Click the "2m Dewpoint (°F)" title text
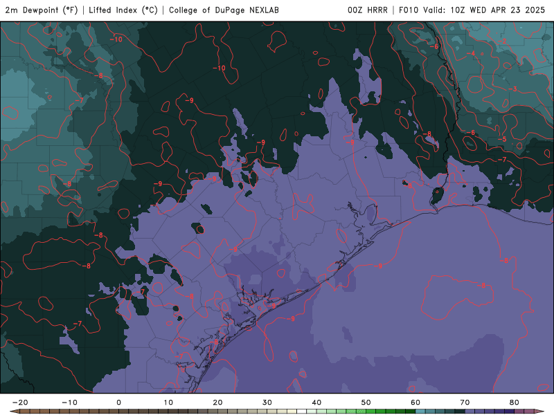The image size is (554, 415). coord(42,10)
